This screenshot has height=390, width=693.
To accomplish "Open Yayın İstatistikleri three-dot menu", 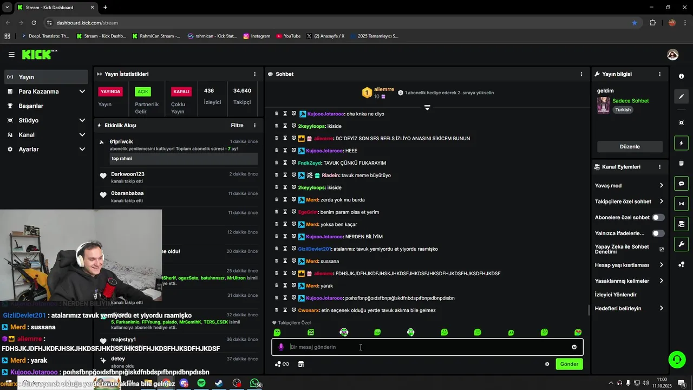I will tap(254, 74).
